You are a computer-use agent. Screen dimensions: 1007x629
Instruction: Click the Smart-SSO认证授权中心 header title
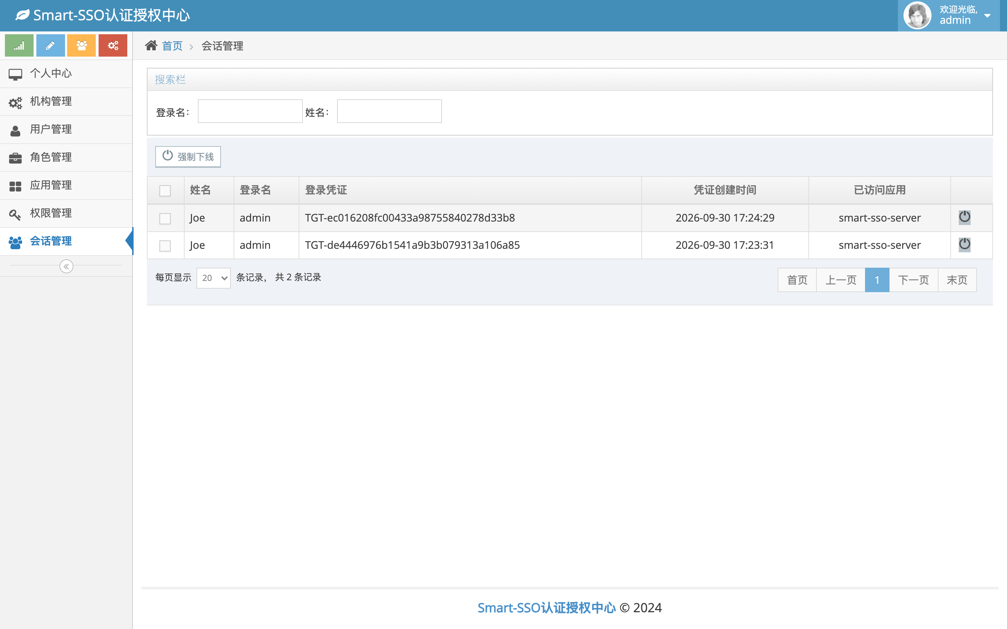[x=112, y=15]
